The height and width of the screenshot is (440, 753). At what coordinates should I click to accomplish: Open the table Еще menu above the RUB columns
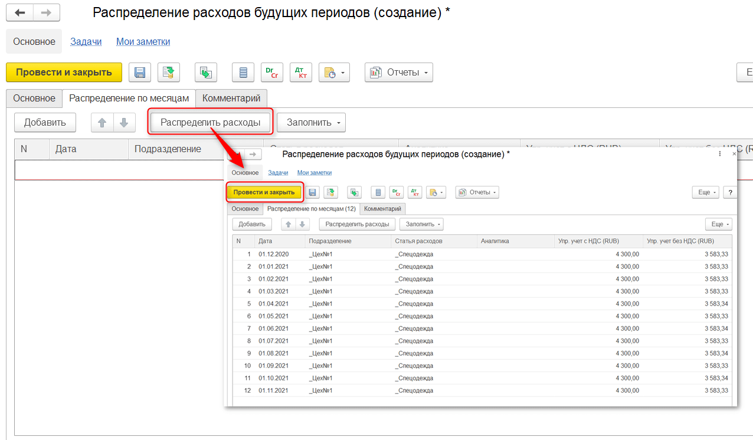[x=719, y=224]
